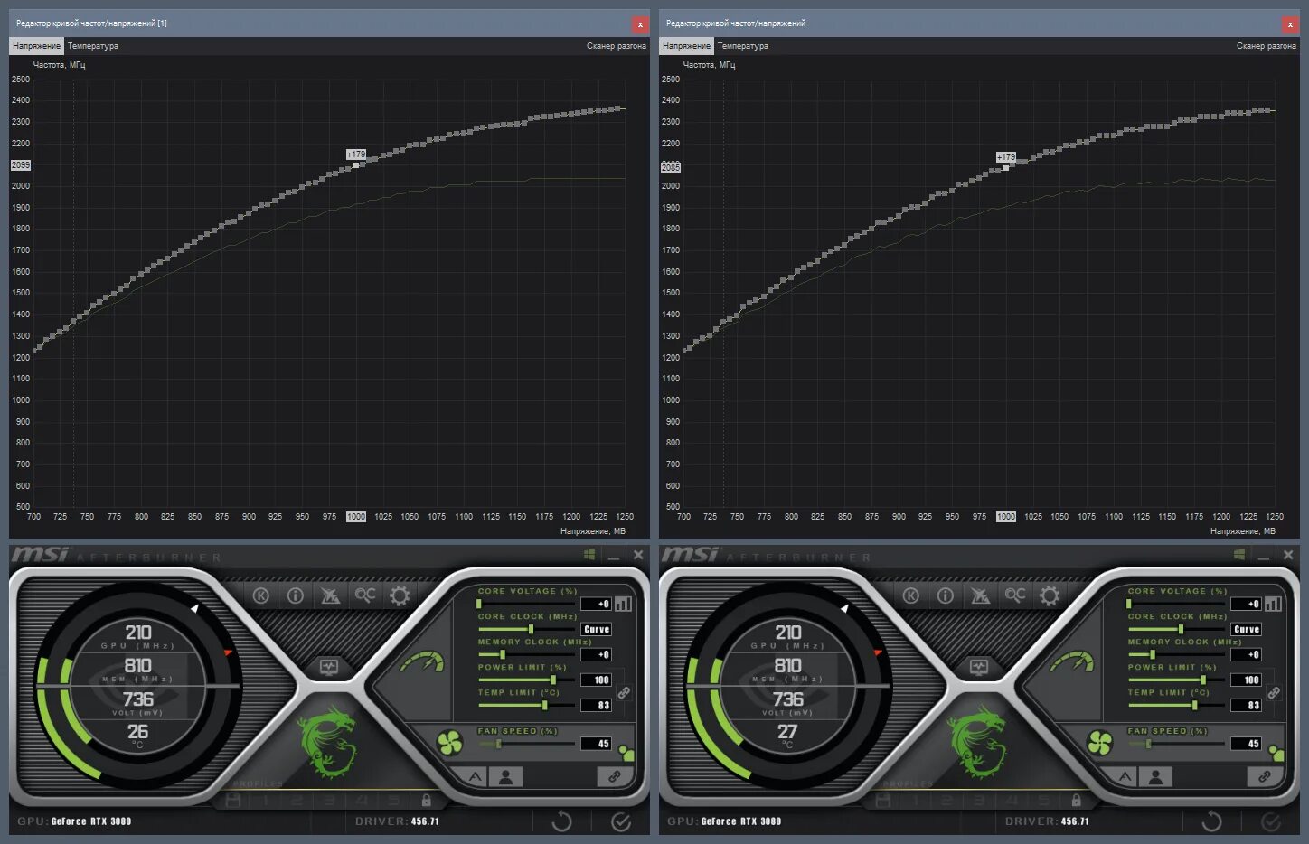Launch OC Scanner icon in left Afterburner
Image resolution: width=1309 pixels, height=844 pixels.
(x=365, y=595)
